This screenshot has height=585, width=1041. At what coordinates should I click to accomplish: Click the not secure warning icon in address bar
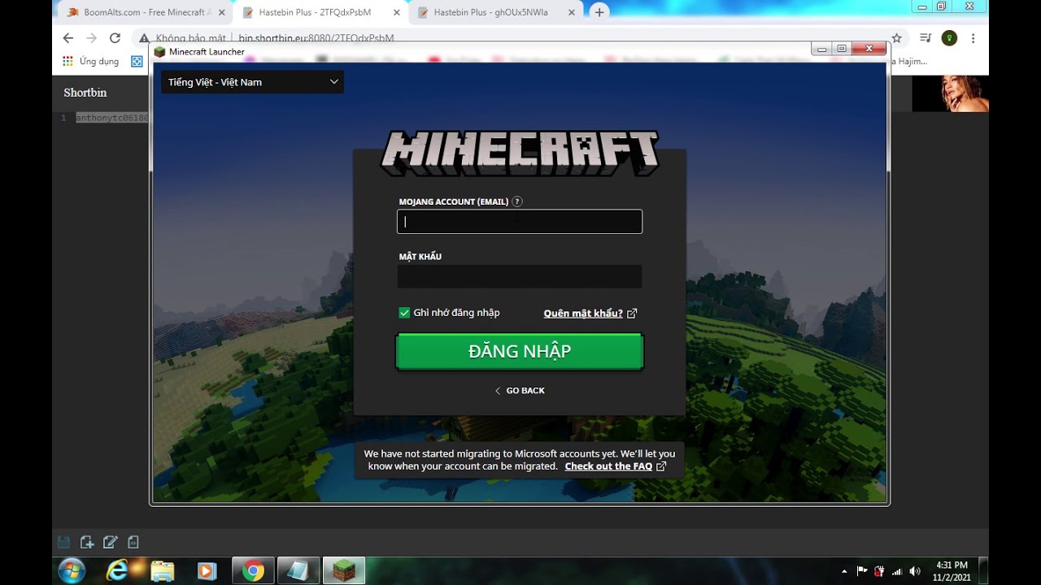coord(144,38)
